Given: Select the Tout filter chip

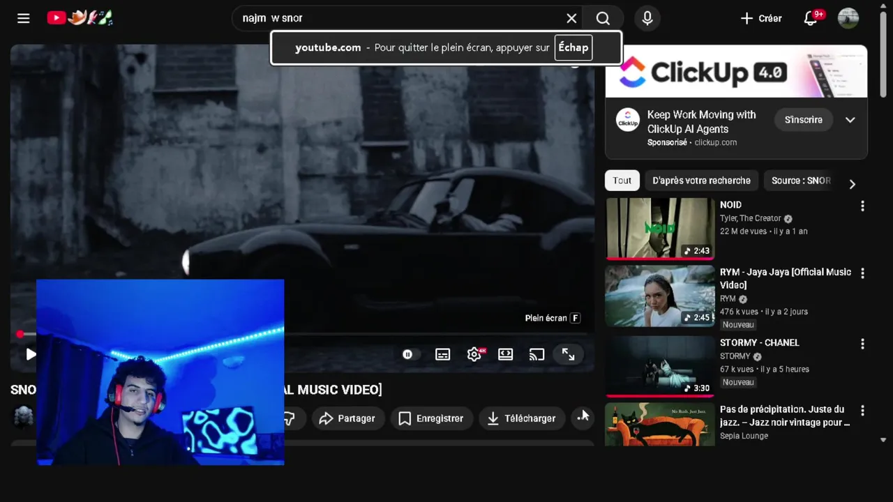Looking at the screenshot, I should 622,181.
